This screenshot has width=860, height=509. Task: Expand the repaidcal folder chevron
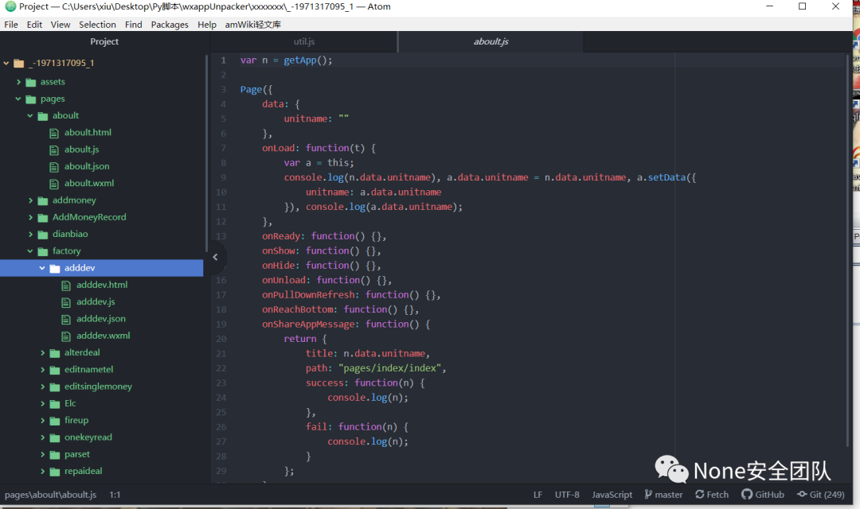[43, 471]
